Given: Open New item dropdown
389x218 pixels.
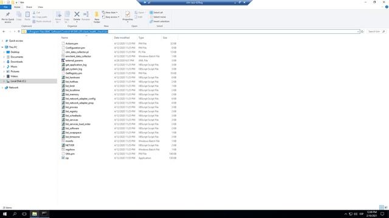Looking at the screenshot, I should click(110, 12).
